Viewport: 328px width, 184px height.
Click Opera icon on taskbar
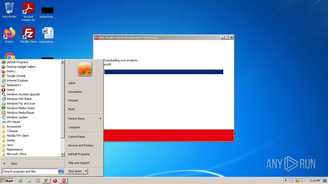[55, 181]
